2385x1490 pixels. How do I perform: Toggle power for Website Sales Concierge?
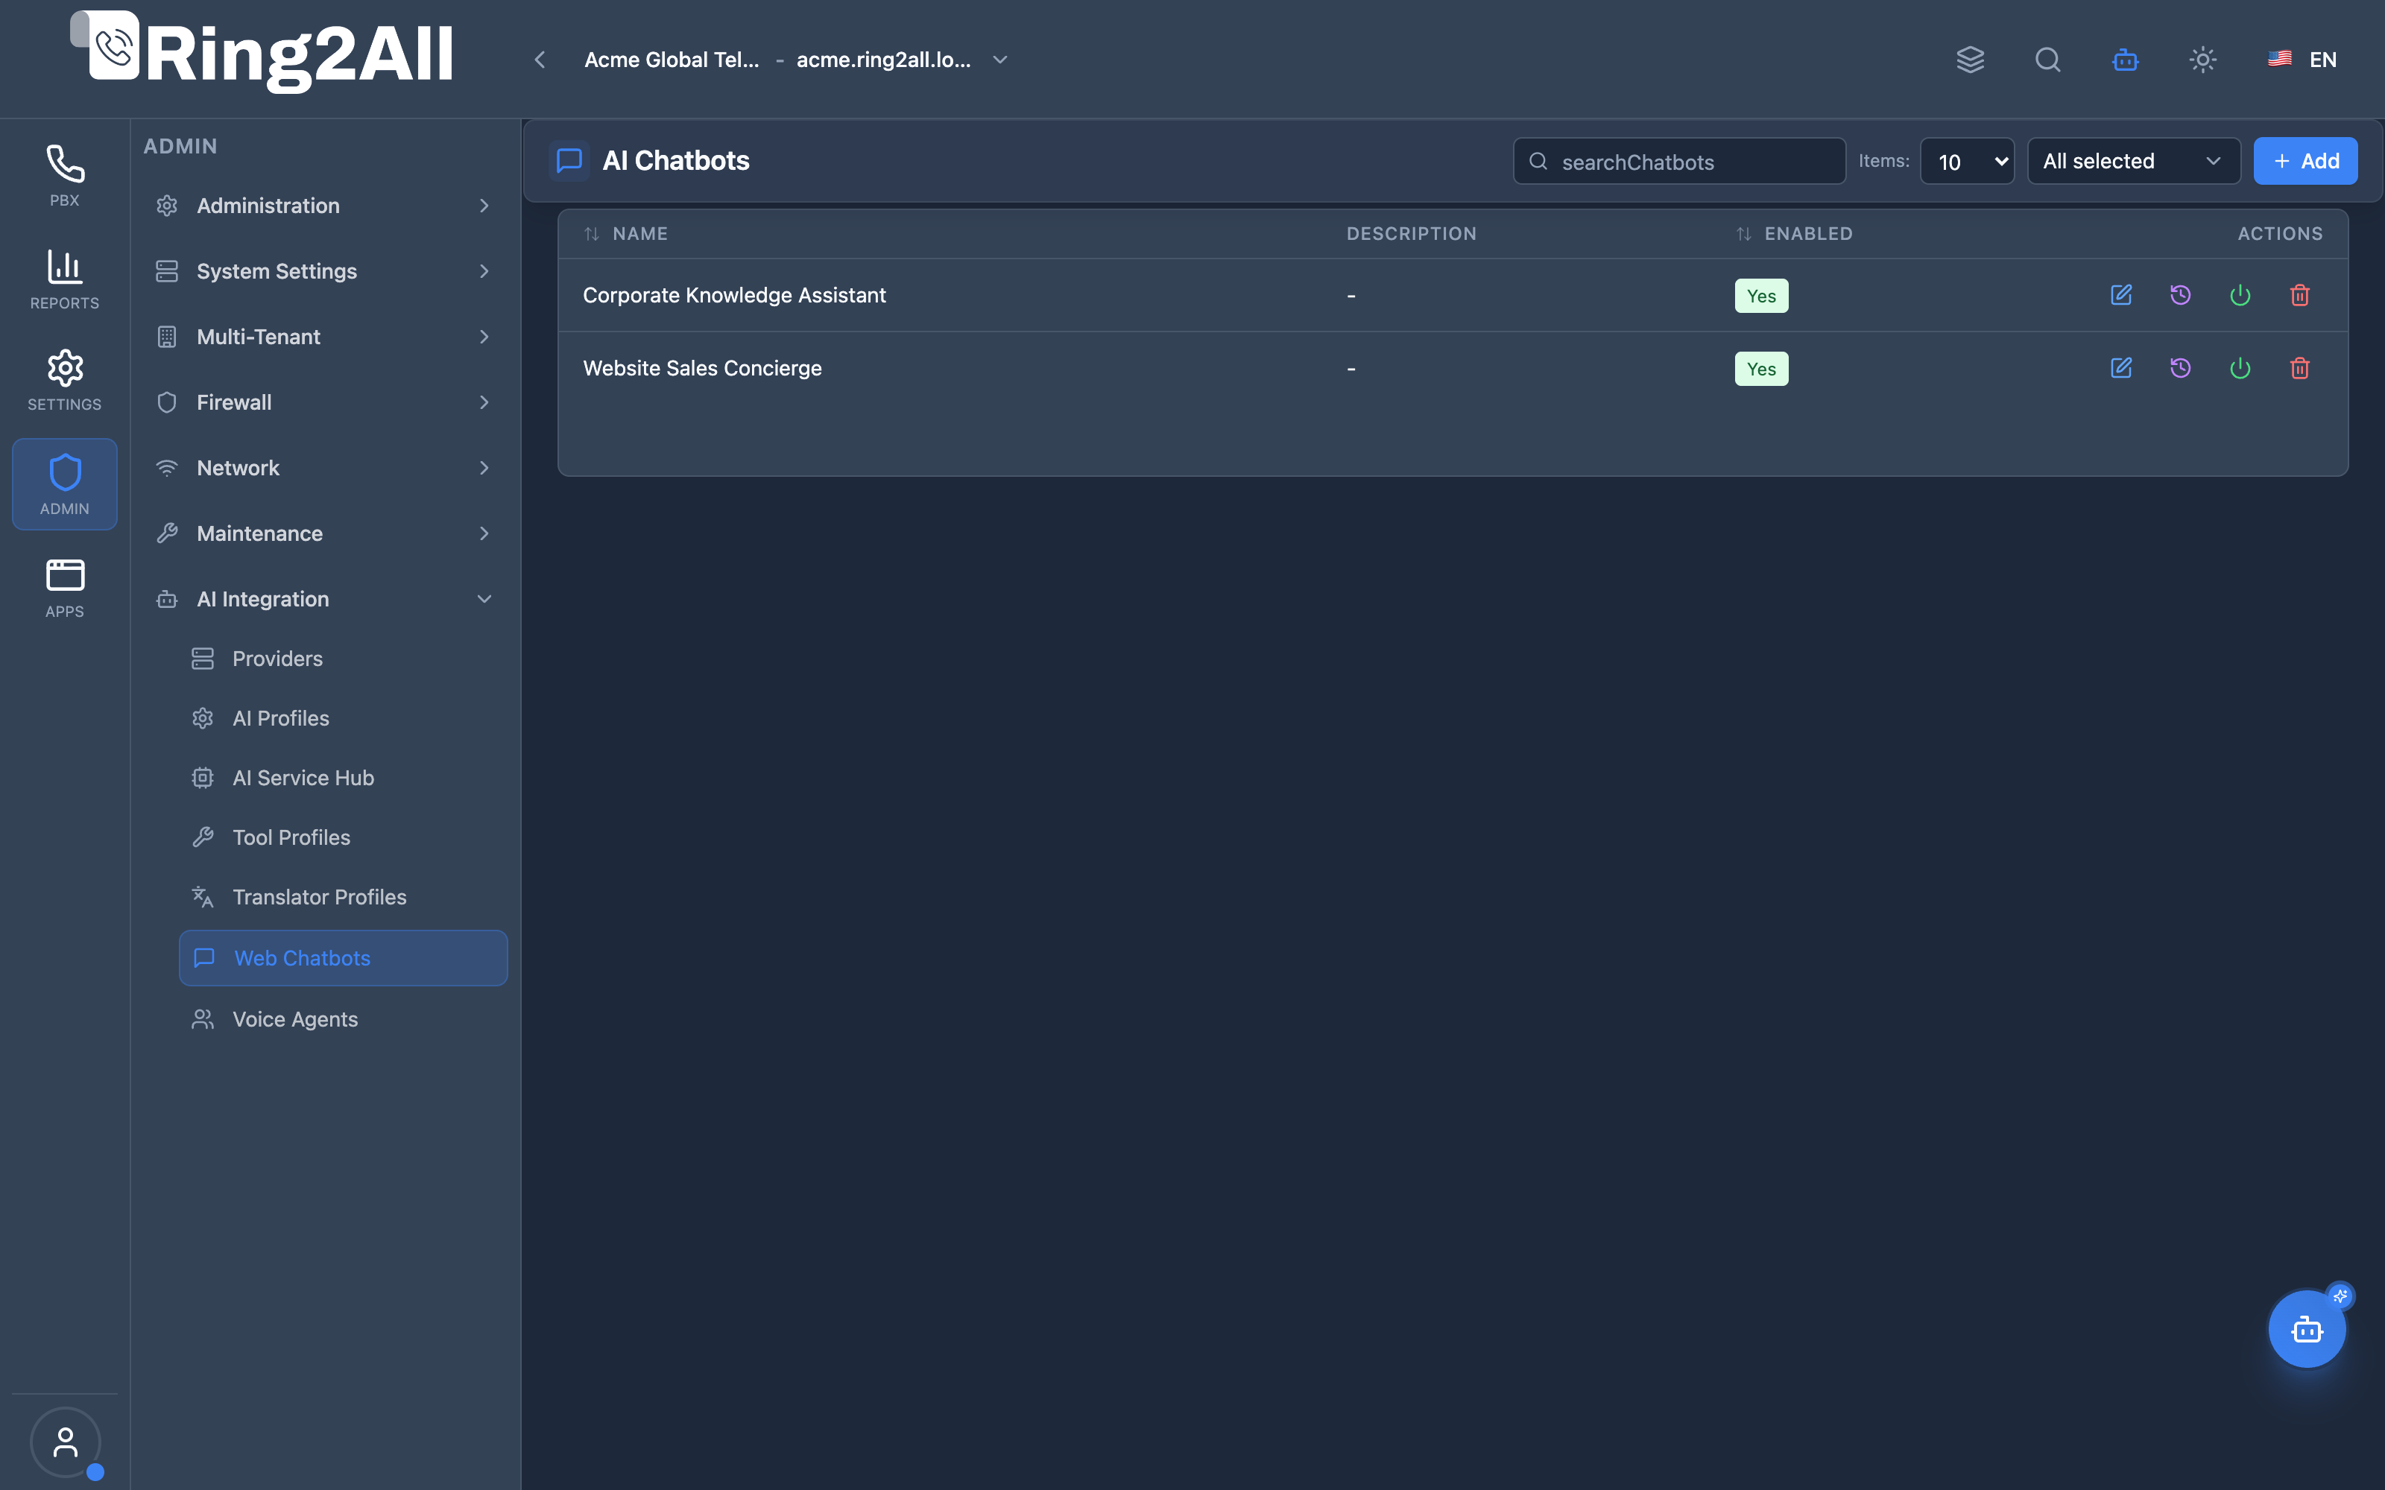2240,367
